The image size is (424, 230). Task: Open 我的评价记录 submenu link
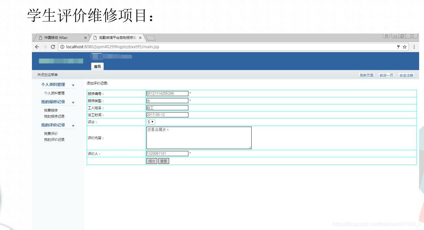click(54, 140)
